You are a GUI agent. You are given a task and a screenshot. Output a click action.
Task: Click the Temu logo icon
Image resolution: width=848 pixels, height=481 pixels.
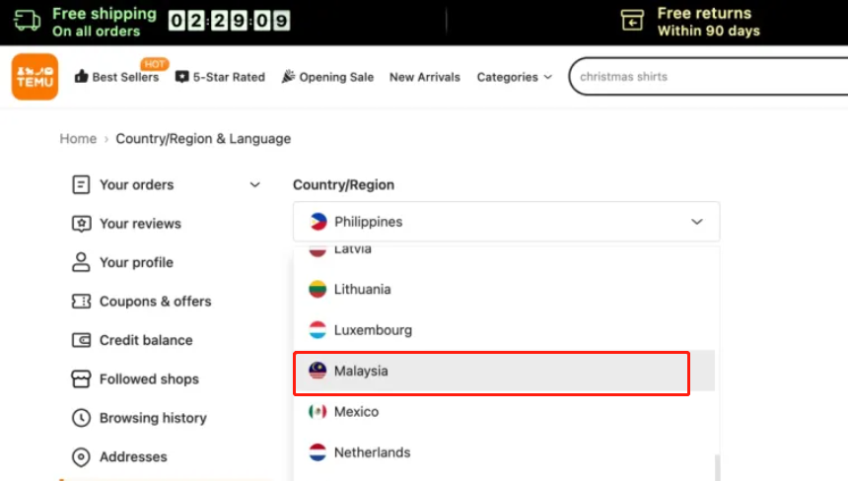click(35, 77)
